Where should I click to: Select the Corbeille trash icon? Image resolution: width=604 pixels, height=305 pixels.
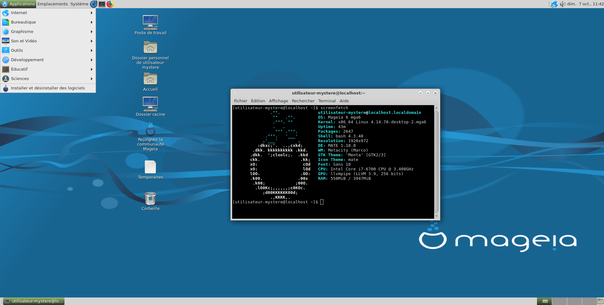[x=150, y=201]
